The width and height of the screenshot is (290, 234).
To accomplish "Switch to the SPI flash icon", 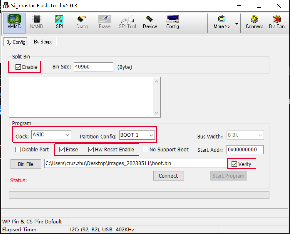I will 59,23.
